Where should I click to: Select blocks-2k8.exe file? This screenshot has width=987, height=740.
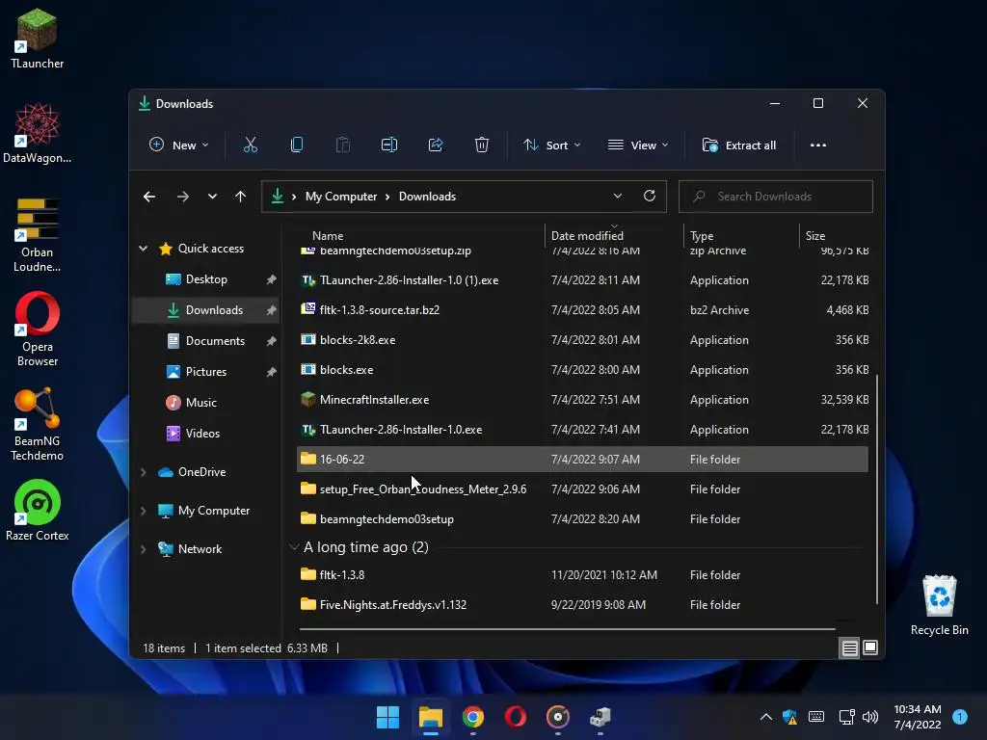tap(582, 340)
